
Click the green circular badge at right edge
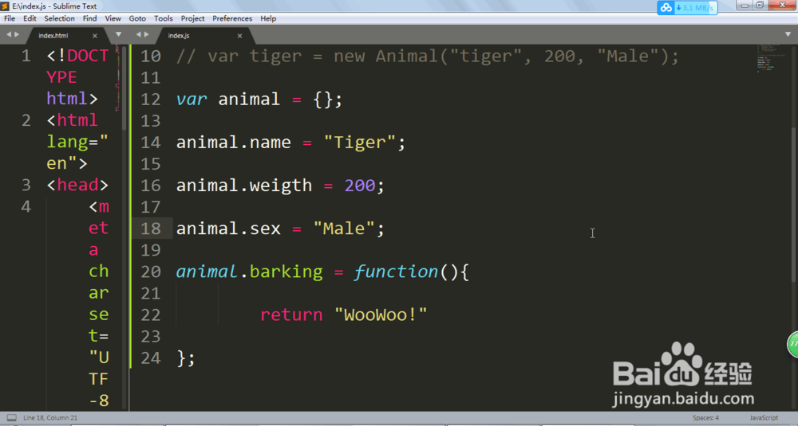point(793,344)
